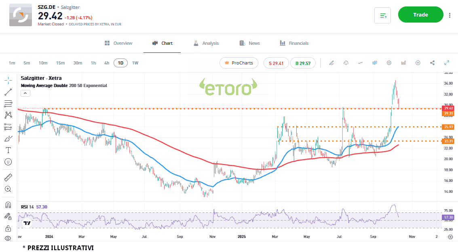Click the zoom in magnifier tool
The height and width of the screenshot is (252, 458).
pyautogui.click(x=8, y=189)
